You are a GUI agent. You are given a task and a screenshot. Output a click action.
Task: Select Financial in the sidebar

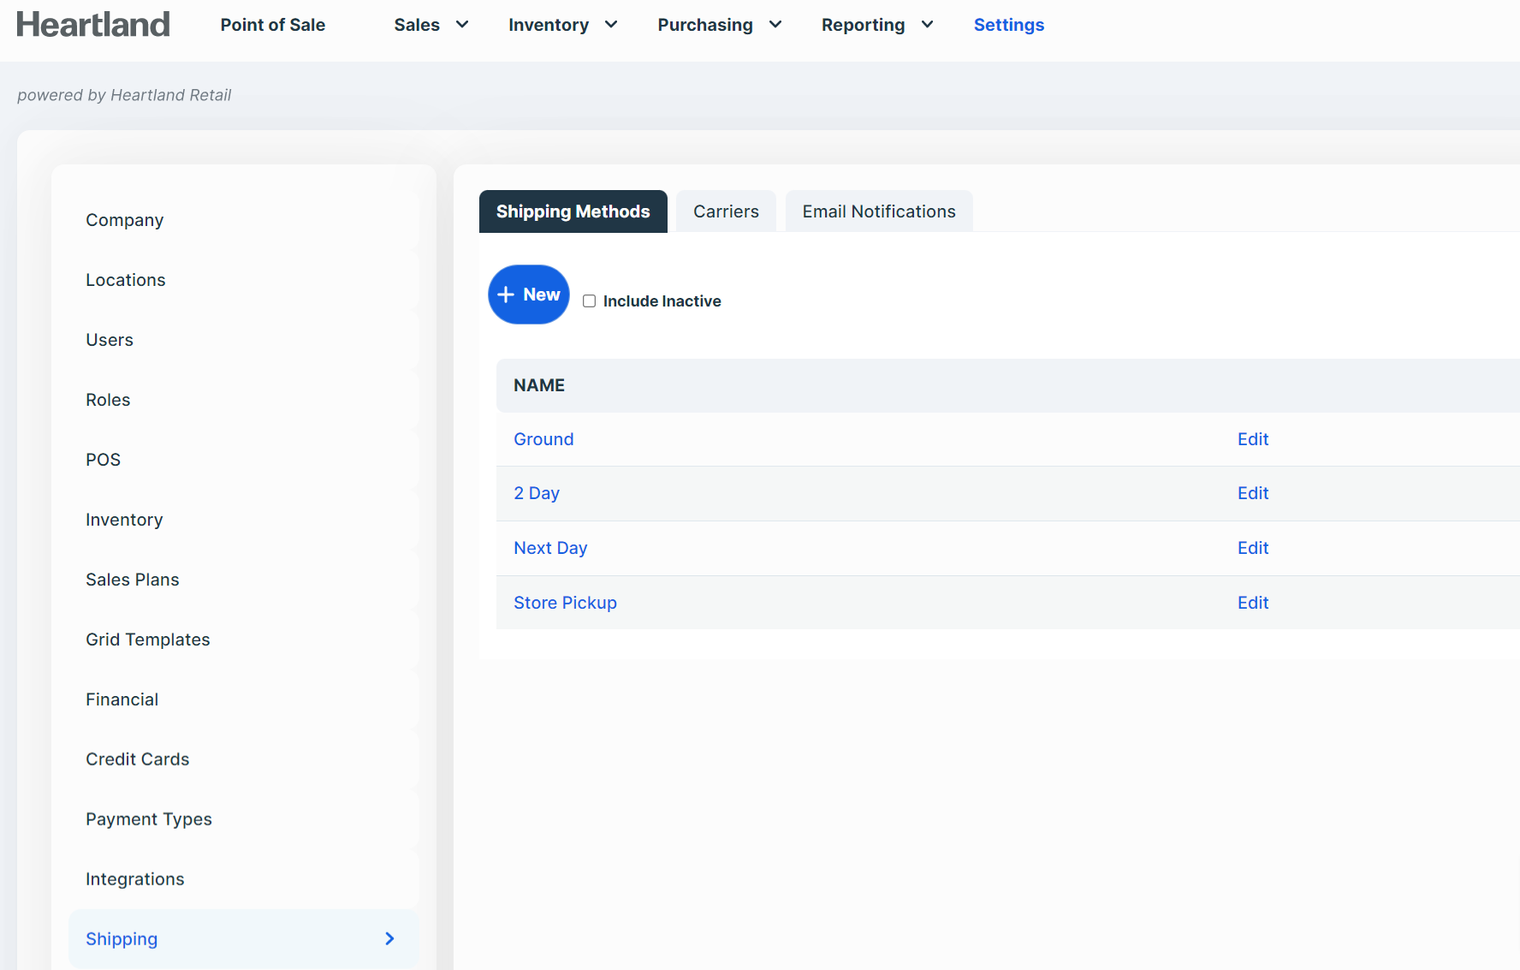(x=244, y=699)
